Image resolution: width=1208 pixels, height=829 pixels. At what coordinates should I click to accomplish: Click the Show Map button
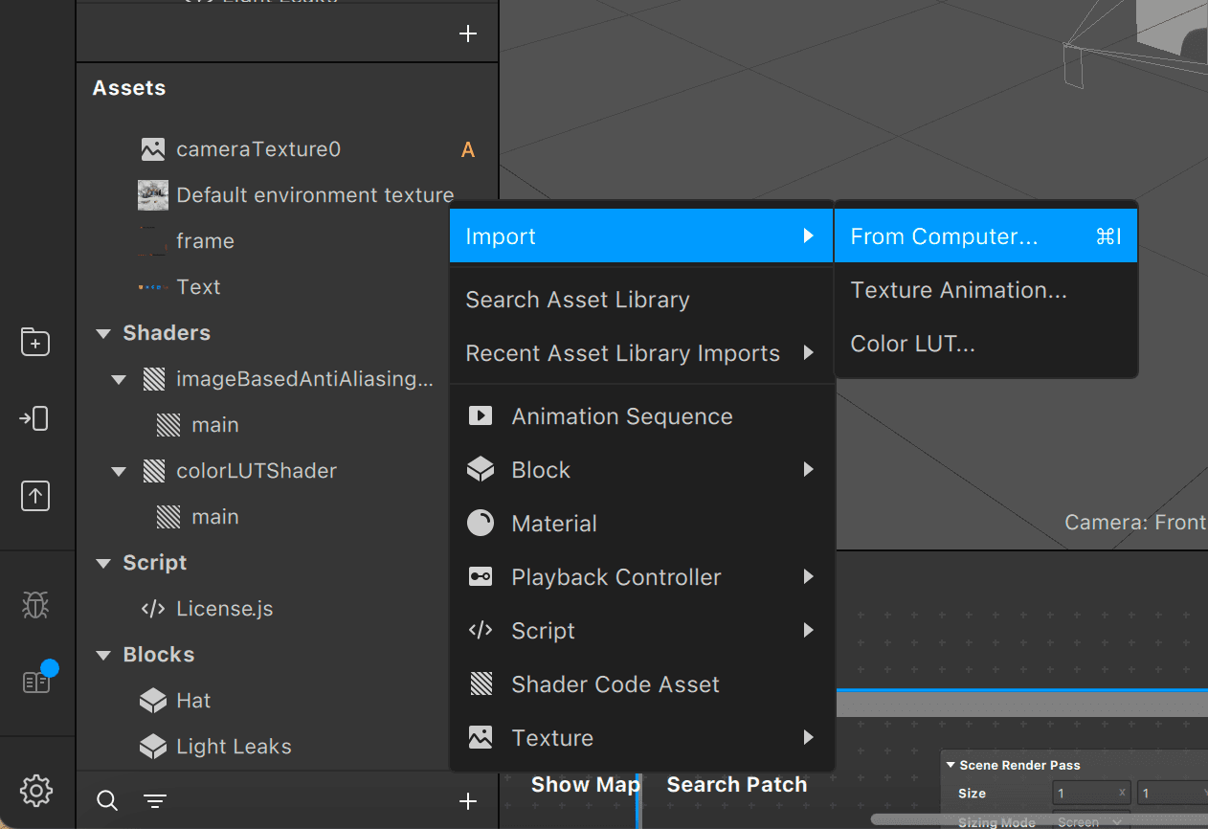pyautogui.click(x=585, y=784)
